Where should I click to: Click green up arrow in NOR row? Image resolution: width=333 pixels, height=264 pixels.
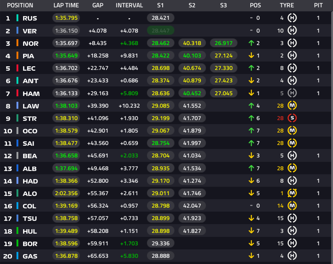coord(251,43)
